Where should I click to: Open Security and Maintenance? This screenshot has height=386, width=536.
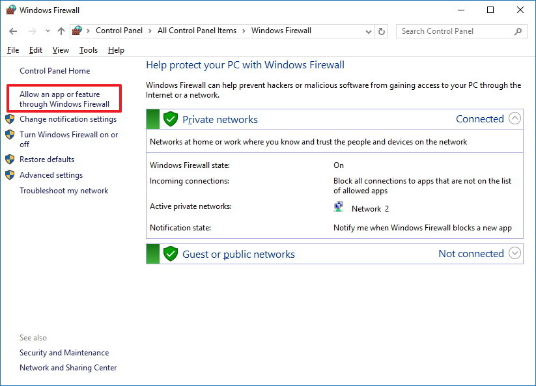(64, 352)
